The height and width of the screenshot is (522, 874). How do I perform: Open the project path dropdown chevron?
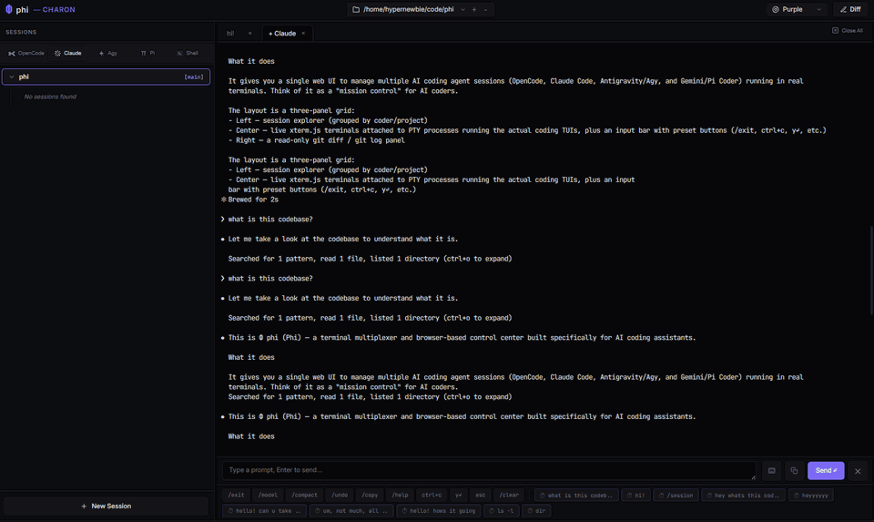pos(462,9)
